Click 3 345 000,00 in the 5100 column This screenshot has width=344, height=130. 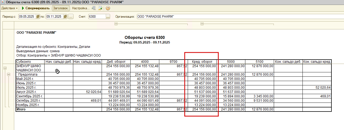(264, 96)
